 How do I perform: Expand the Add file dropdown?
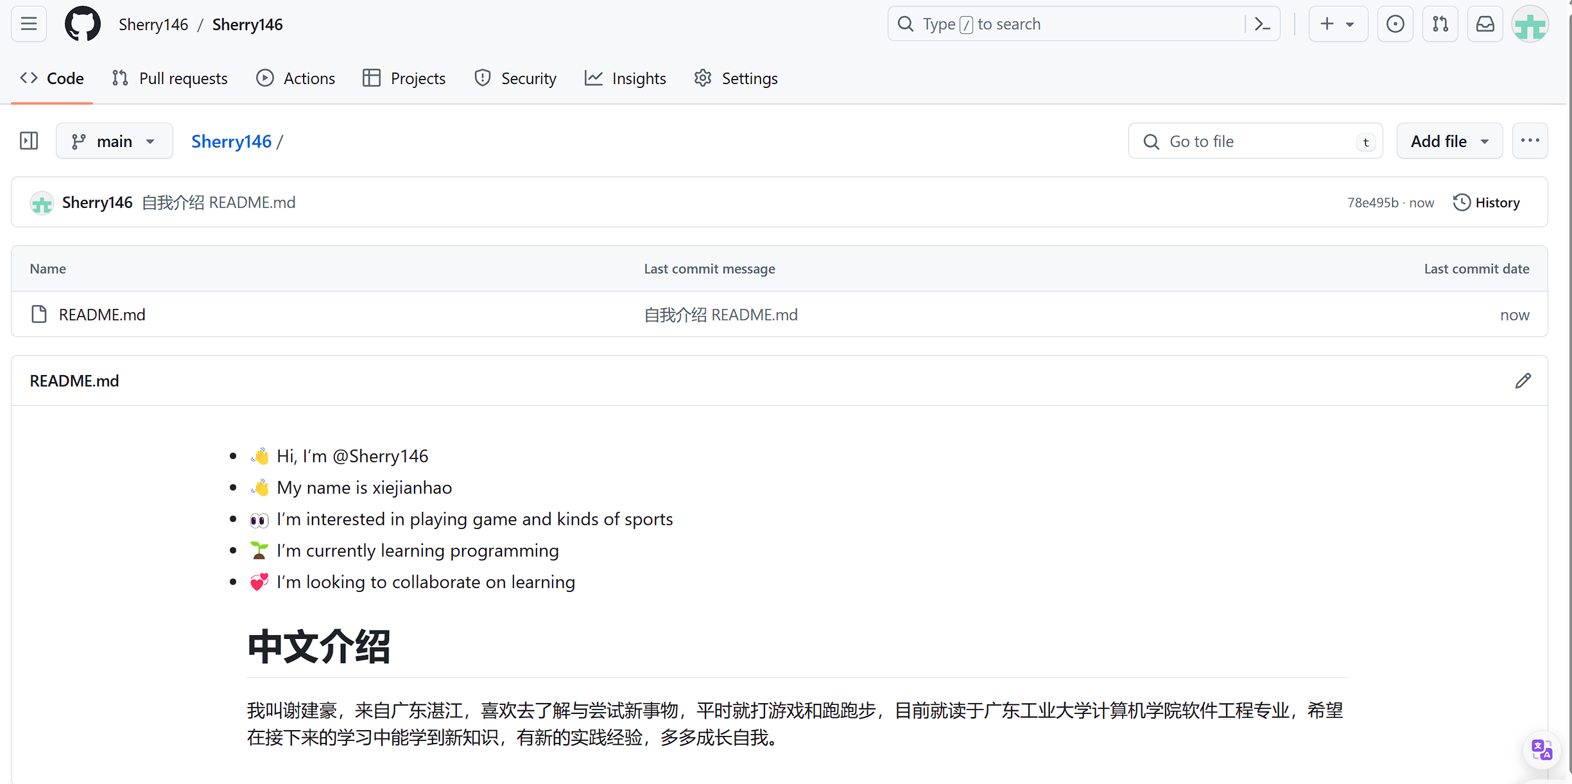(1449, 141)
